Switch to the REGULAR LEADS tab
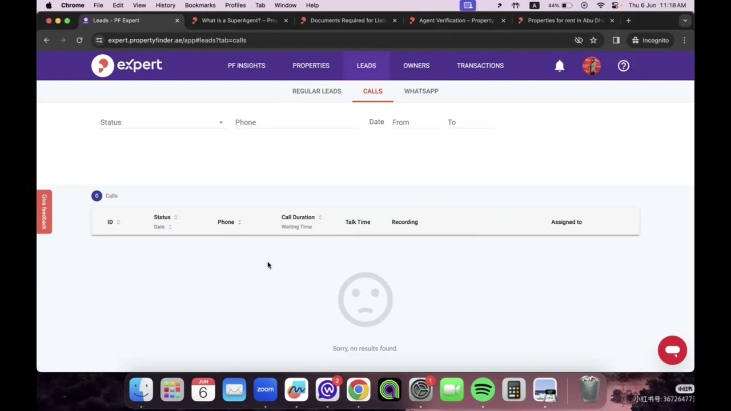This screenshot has height=411, width=731. (317, 91)
